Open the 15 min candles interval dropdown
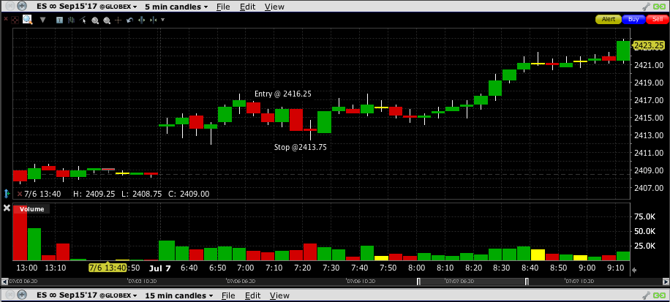The width and height of the screenshot is (670, 302). pyautogui.click(x=178, y=295)
